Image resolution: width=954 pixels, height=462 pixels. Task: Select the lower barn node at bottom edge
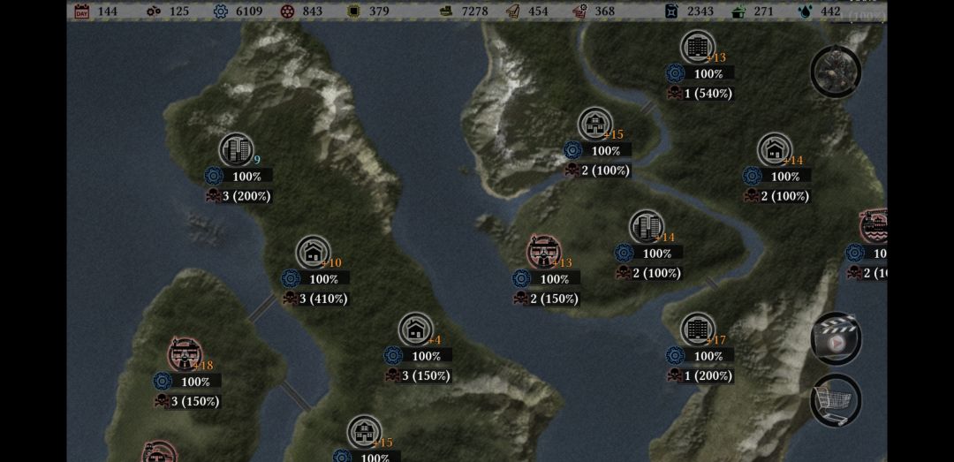[x=365, y=432]
